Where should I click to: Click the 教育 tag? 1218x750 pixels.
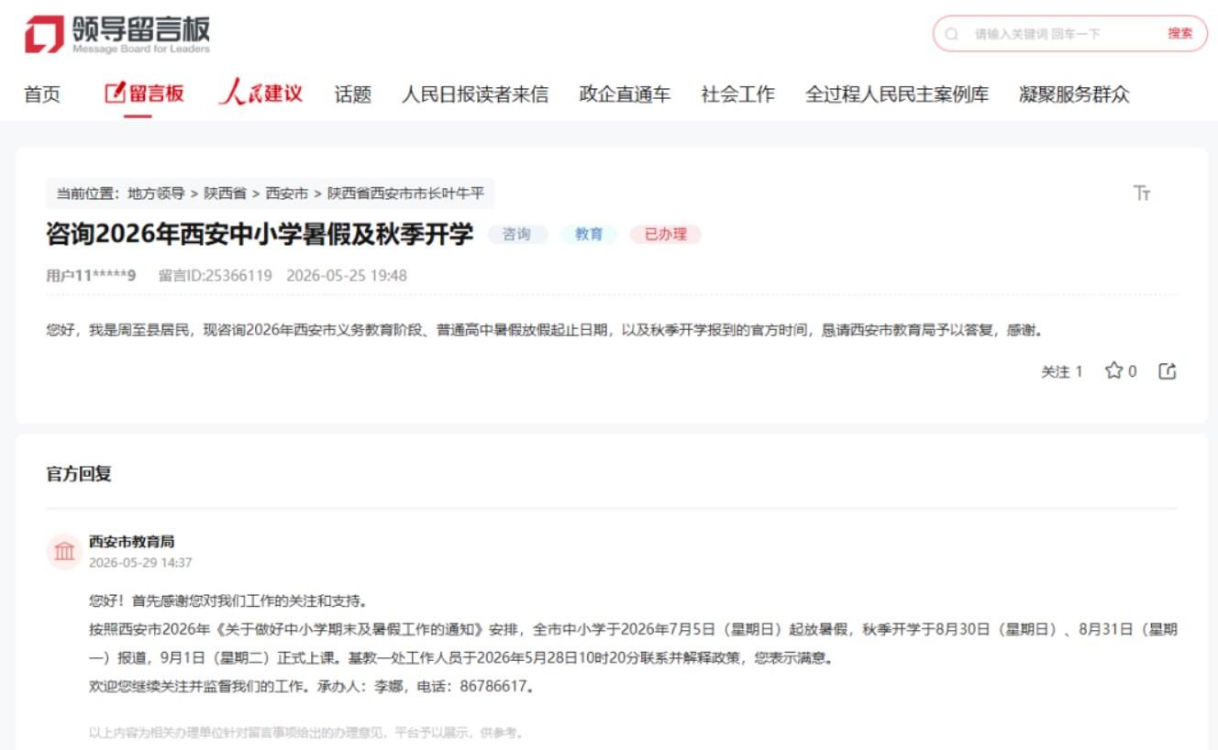[589, 235]
